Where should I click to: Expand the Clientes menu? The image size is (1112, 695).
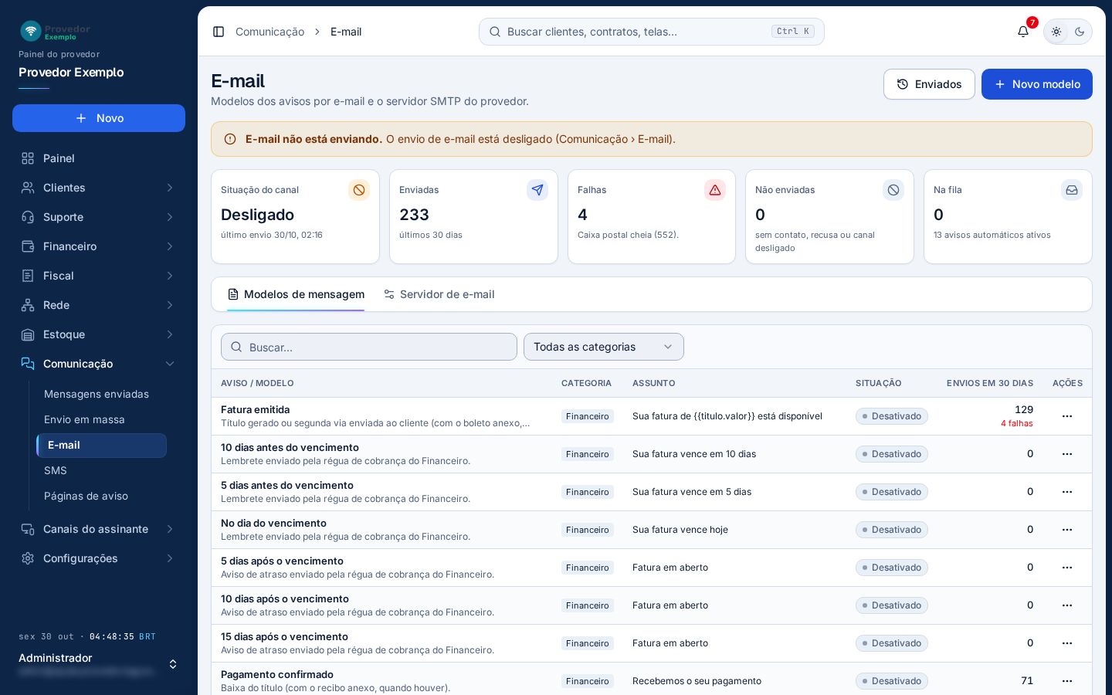(x=99, y=188)
